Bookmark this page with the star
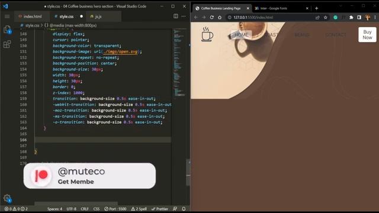The height and width of the screenshot is (213, 379). click(325, 17)
